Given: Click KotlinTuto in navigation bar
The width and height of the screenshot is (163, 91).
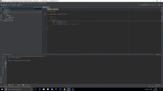Looking at the screenshot, I should tap(4, 5).
